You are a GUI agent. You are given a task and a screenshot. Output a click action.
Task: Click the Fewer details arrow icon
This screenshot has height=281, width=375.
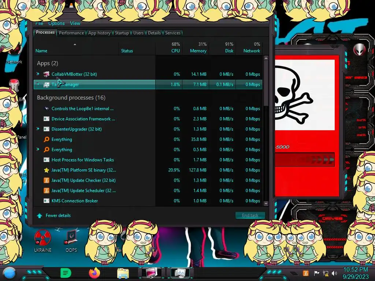coord(40,216)
